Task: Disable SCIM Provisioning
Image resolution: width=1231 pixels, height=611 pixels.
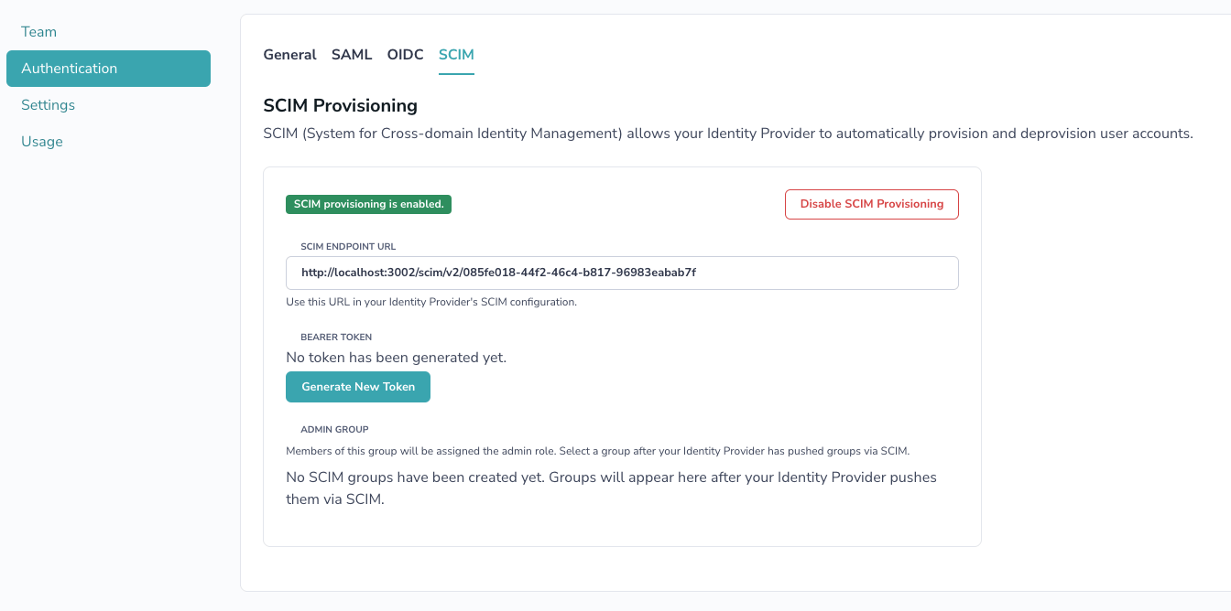Action: coord(871,204)
